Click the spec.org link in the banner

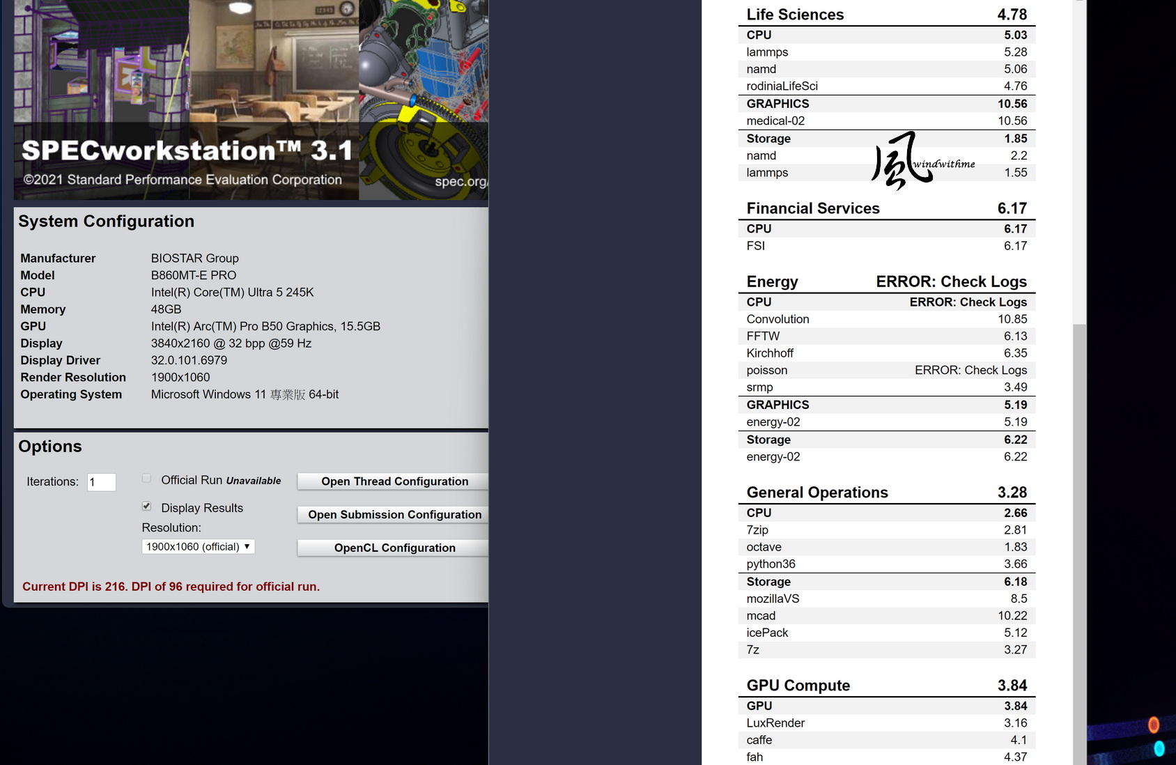(x=461, y=182)
